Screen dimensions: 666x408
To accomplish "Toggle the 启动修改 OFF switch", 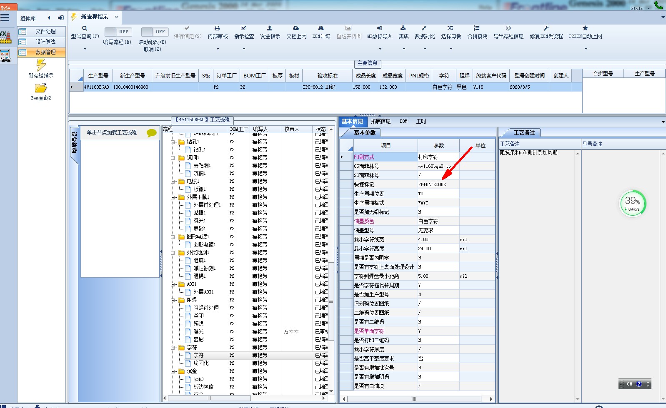I will 155,32.
